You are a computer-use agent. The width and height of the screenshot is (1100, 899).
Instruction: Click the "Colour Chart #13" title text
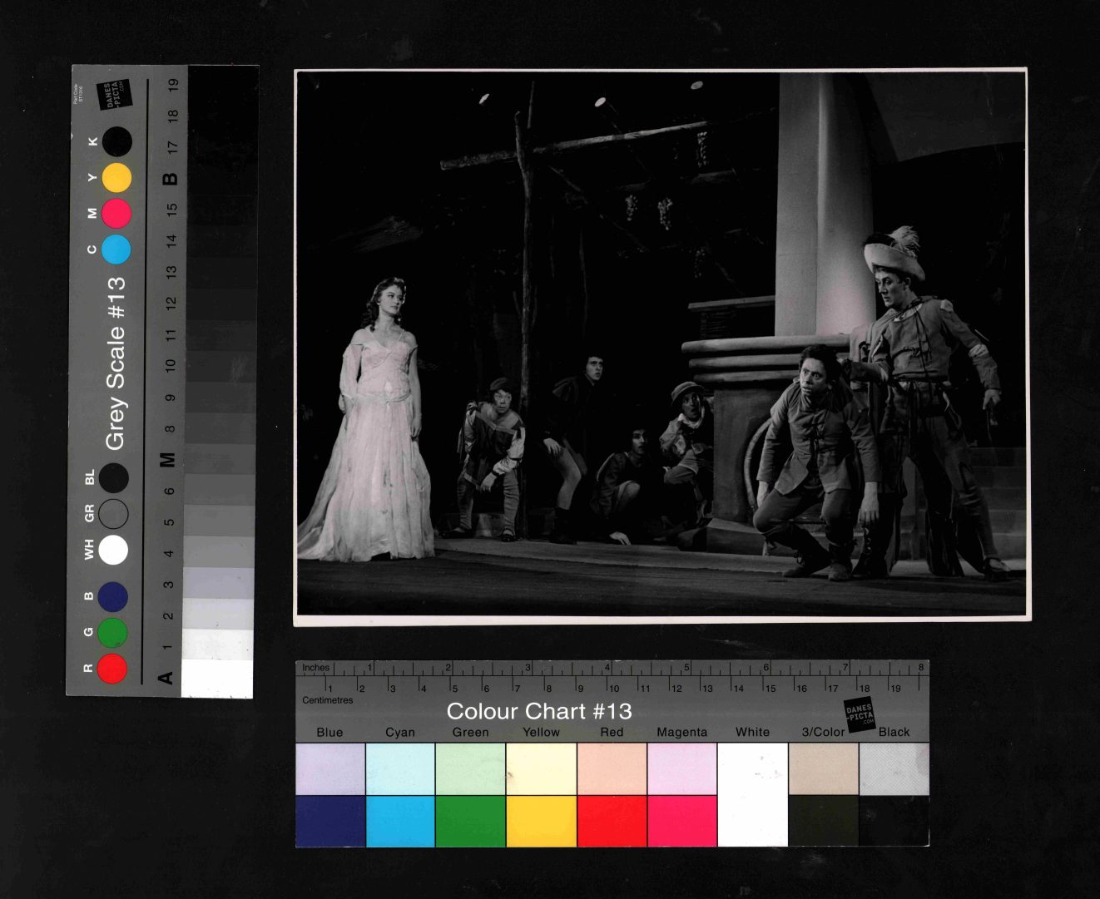[x=539, y=712]
